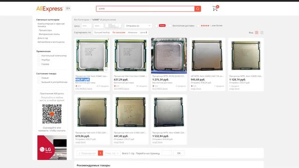
Task: Open store link under 619,06 руб. product
Action: 80,142
